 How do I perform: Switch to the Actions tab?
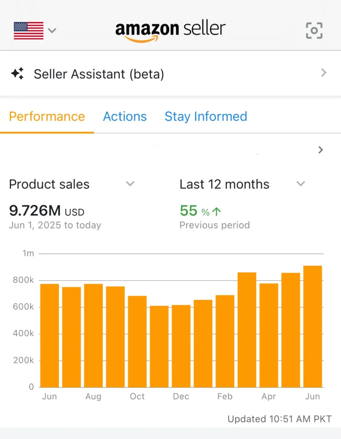(125, 117)
